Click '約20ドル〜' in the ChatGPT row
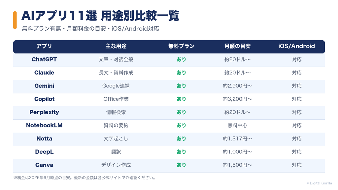Image resolution: width=338 pixels, height=190 pixels. (x=237, y=59)
